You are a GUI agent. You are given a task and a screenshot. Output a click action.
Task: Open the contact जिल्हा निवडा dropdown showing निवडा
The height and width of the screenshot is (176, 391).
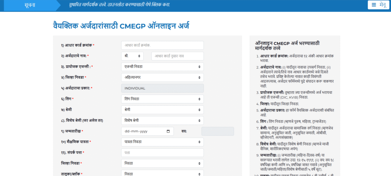(x=162, y=163)
